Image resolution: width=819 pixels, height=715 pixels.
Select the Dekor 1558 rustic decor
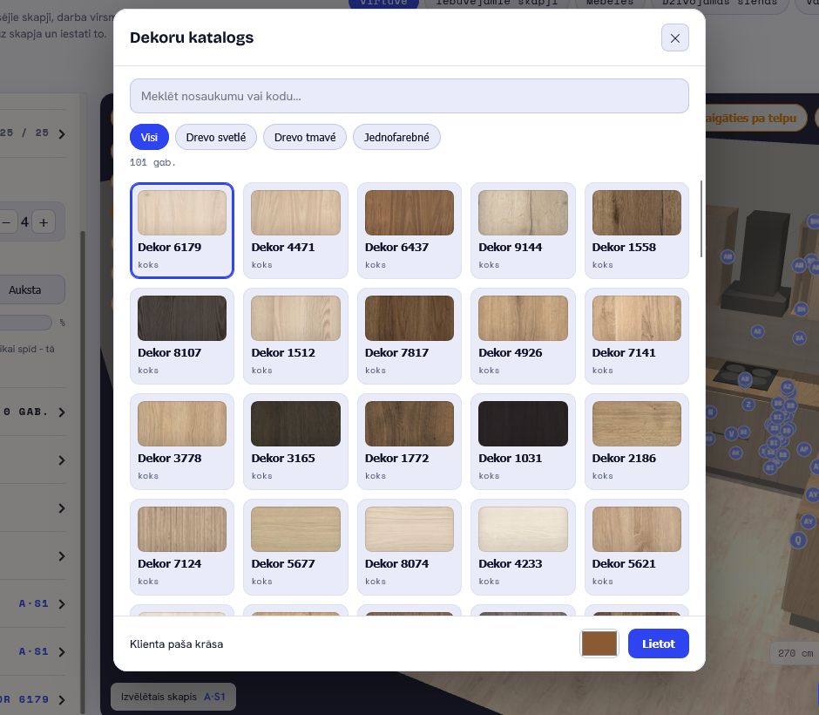(x=636, y=230)
